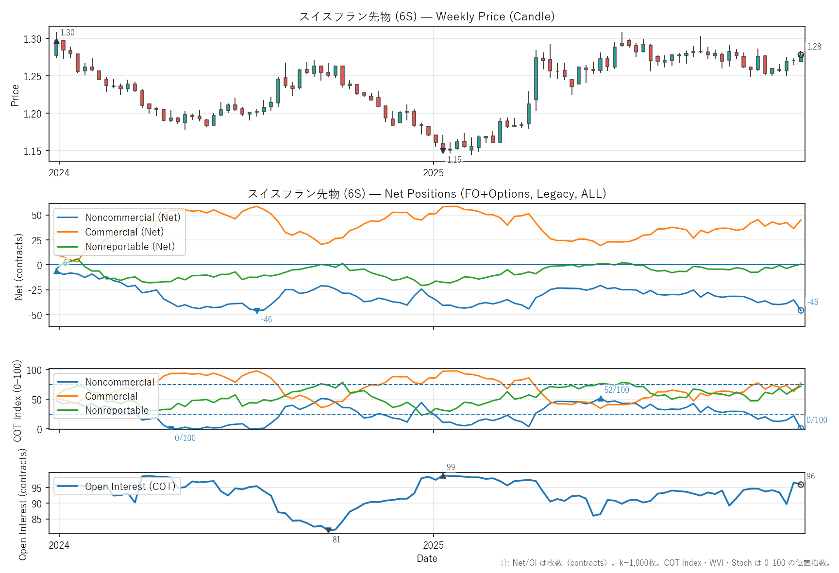839x573 pixels.
Task: Click the 2025 tick label under price chart
Action: (433, 173)
